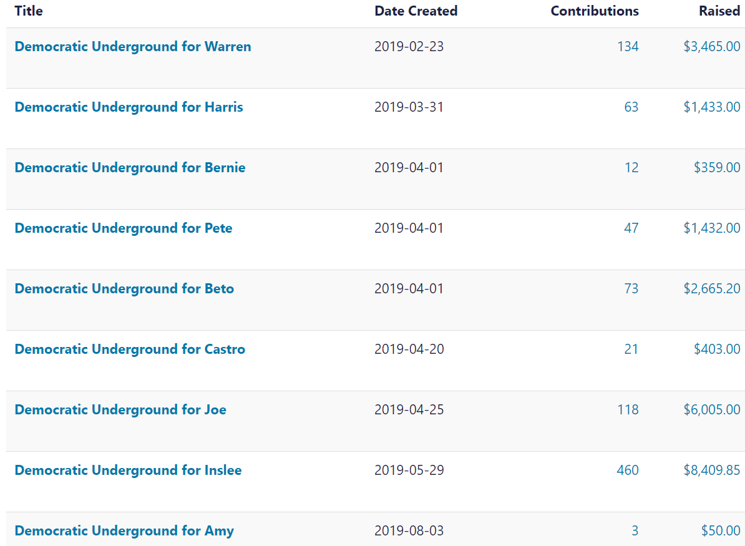The image size is (745, 546).
Task: Click the $8,409.85 raised amount for Inslee
Action: [711, 470]
